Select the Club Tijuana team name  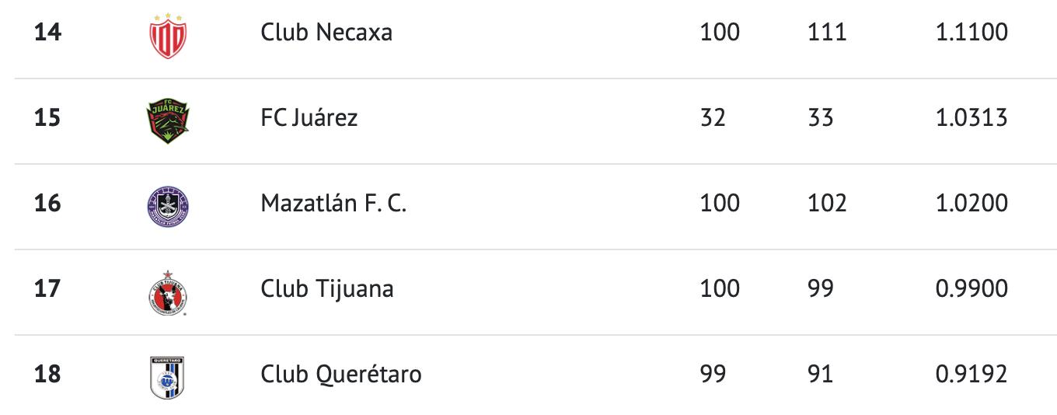point(327,289)
